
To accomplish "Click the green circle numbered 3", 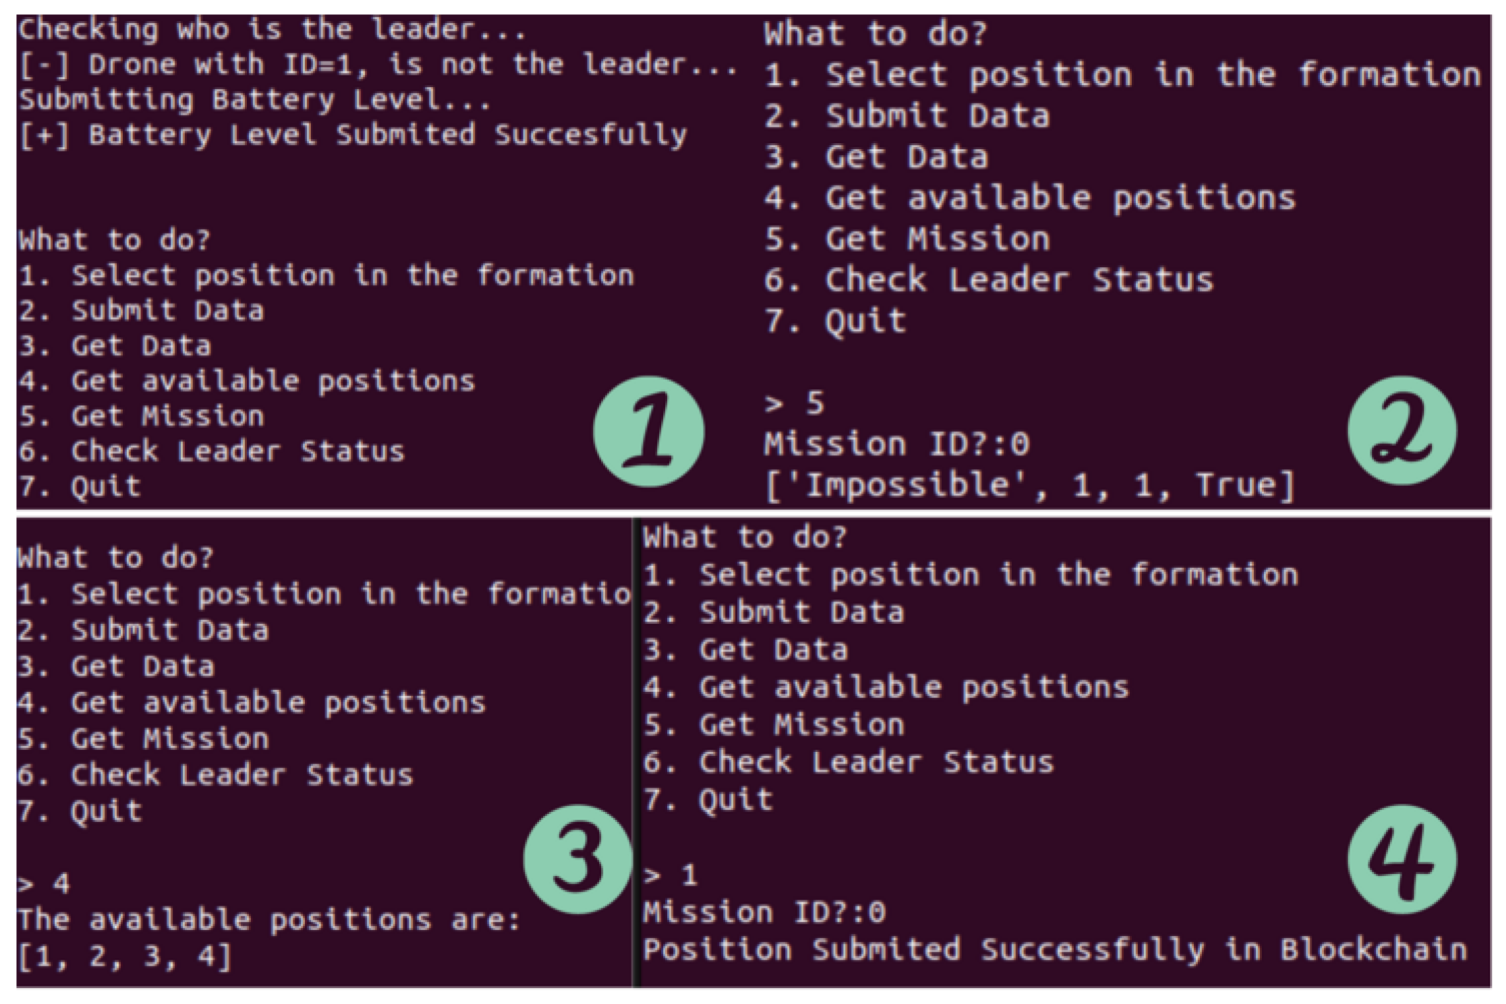I will (578, 859).
